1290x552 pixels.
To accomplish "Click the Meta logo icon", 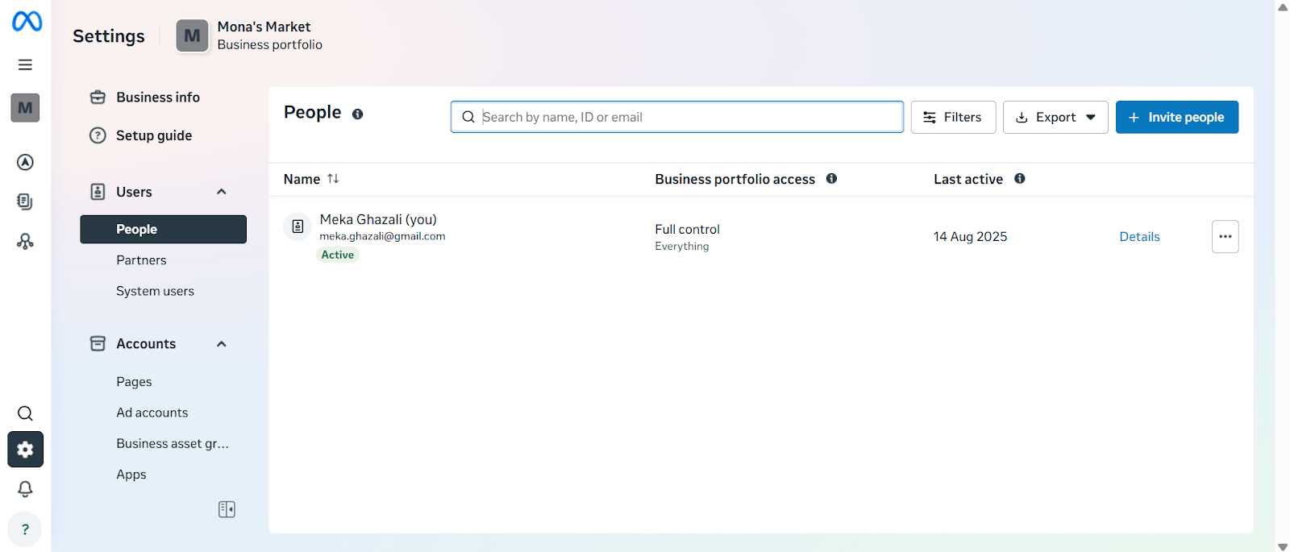I will pos(27,21).
